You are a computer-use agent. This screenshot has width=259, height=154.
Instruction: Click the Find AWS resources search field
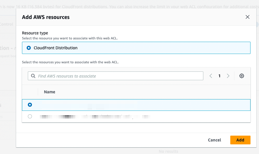pos(115,76)
